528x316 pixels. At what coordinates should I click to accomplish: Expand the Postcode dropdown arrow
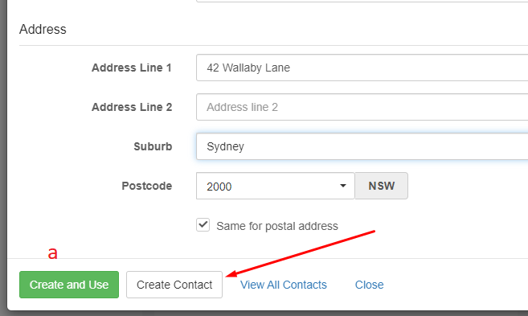[343, 186]
